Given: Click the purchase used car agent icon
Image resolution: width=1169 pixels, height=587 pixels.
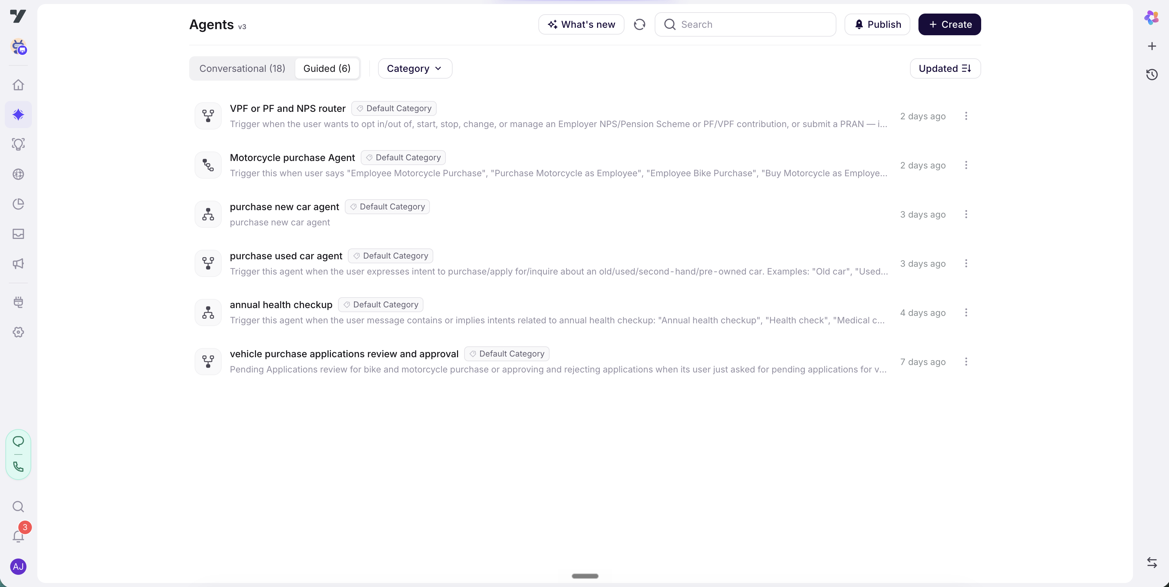Looking at the screenshot, I should (208, 264).
